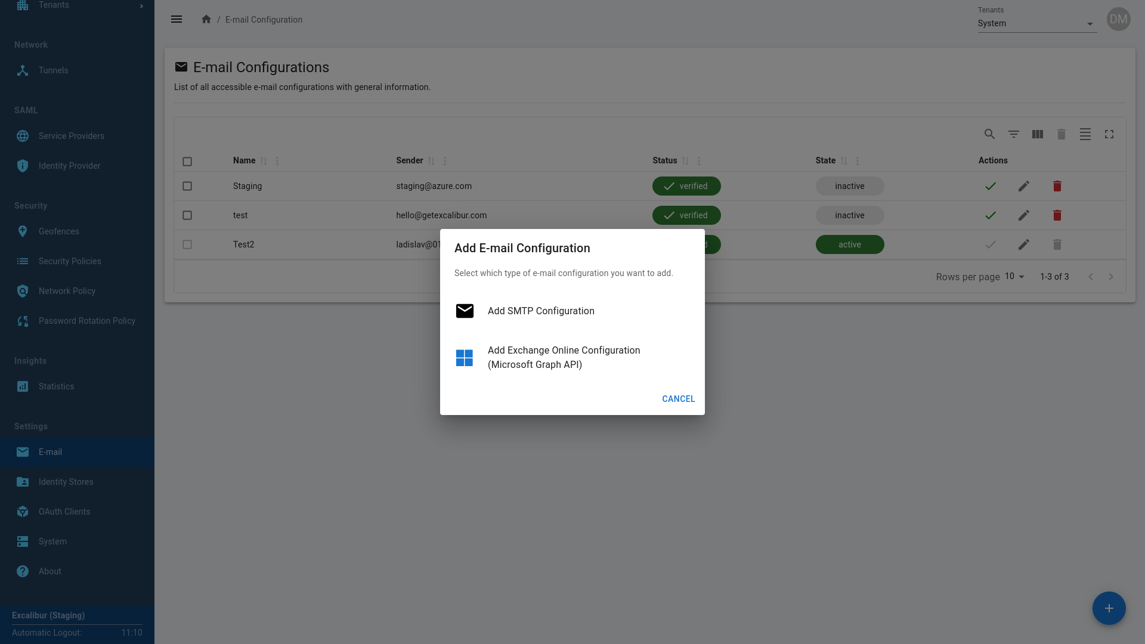The width and height of the screenshot is (1145, 644).
Task: Open the table filter icon
Action: coord(1013,134)
